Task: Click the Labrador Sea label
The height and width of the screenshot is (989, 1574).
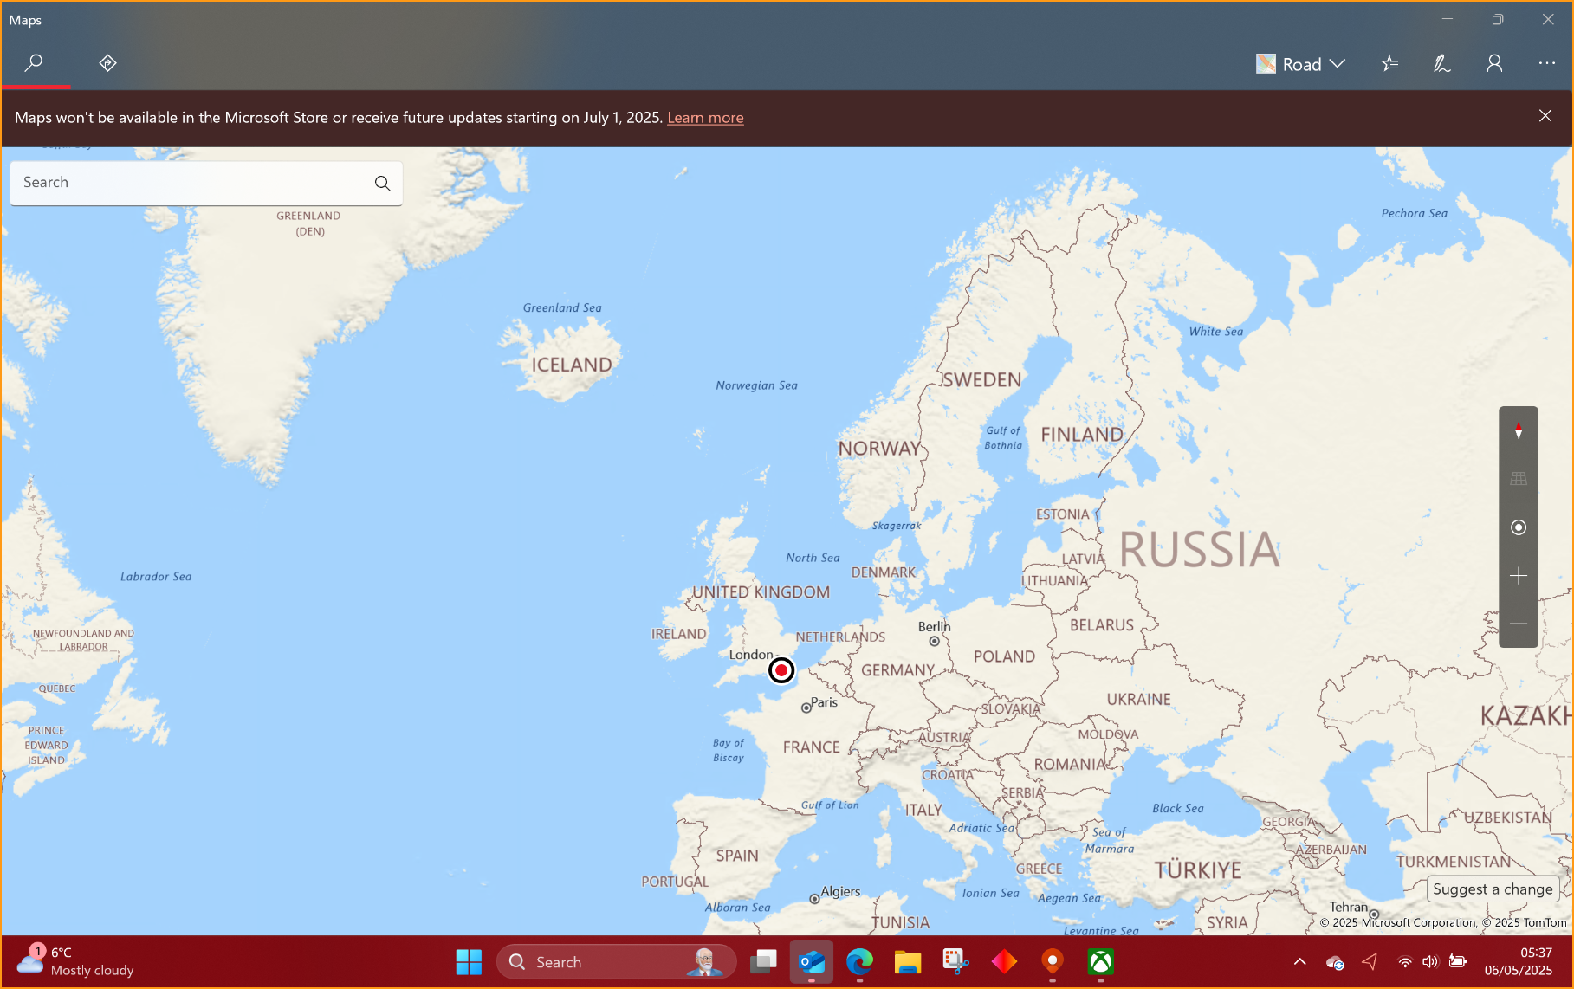Action: (156, 577)
